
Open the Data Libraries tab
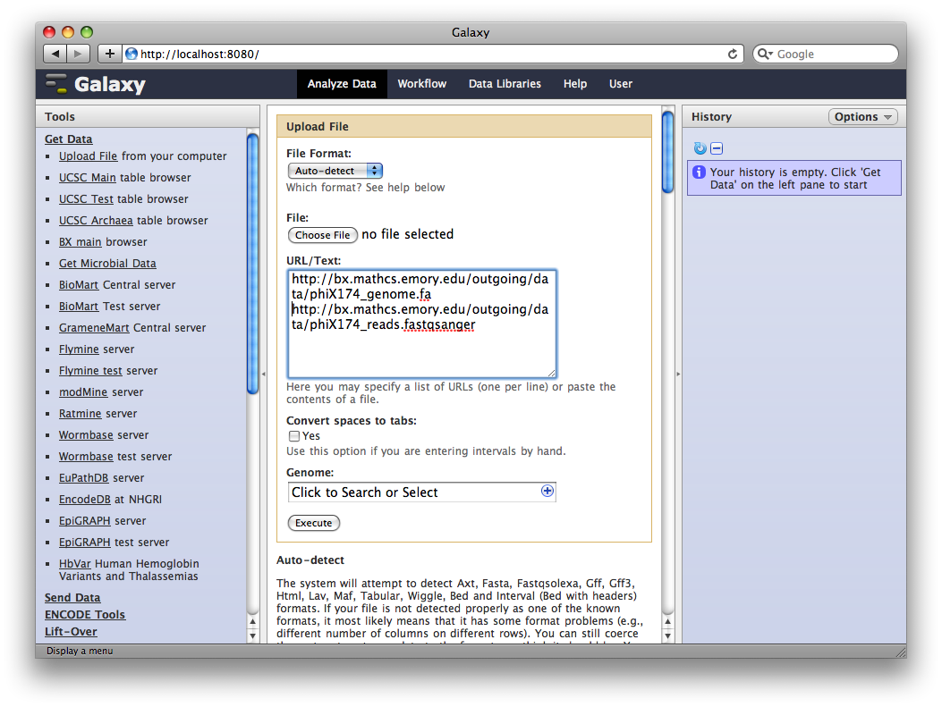pos(505,84)
